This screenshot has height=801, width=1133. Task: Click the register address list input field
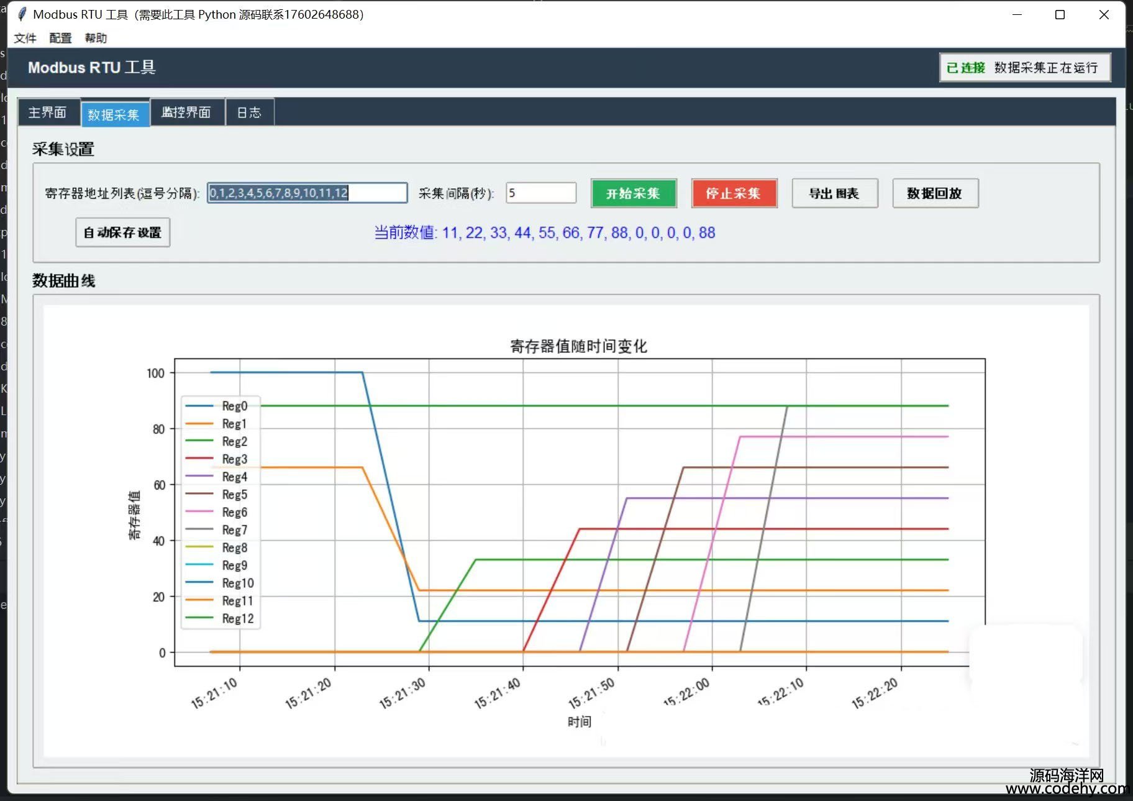click(307, 193)
